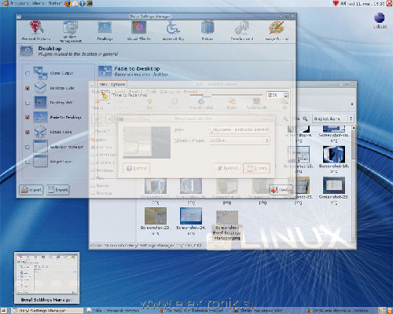Screen dimensions: 393x314
Task: Click the Prekliči cancel button in save dialog
Action: (227, 168)
